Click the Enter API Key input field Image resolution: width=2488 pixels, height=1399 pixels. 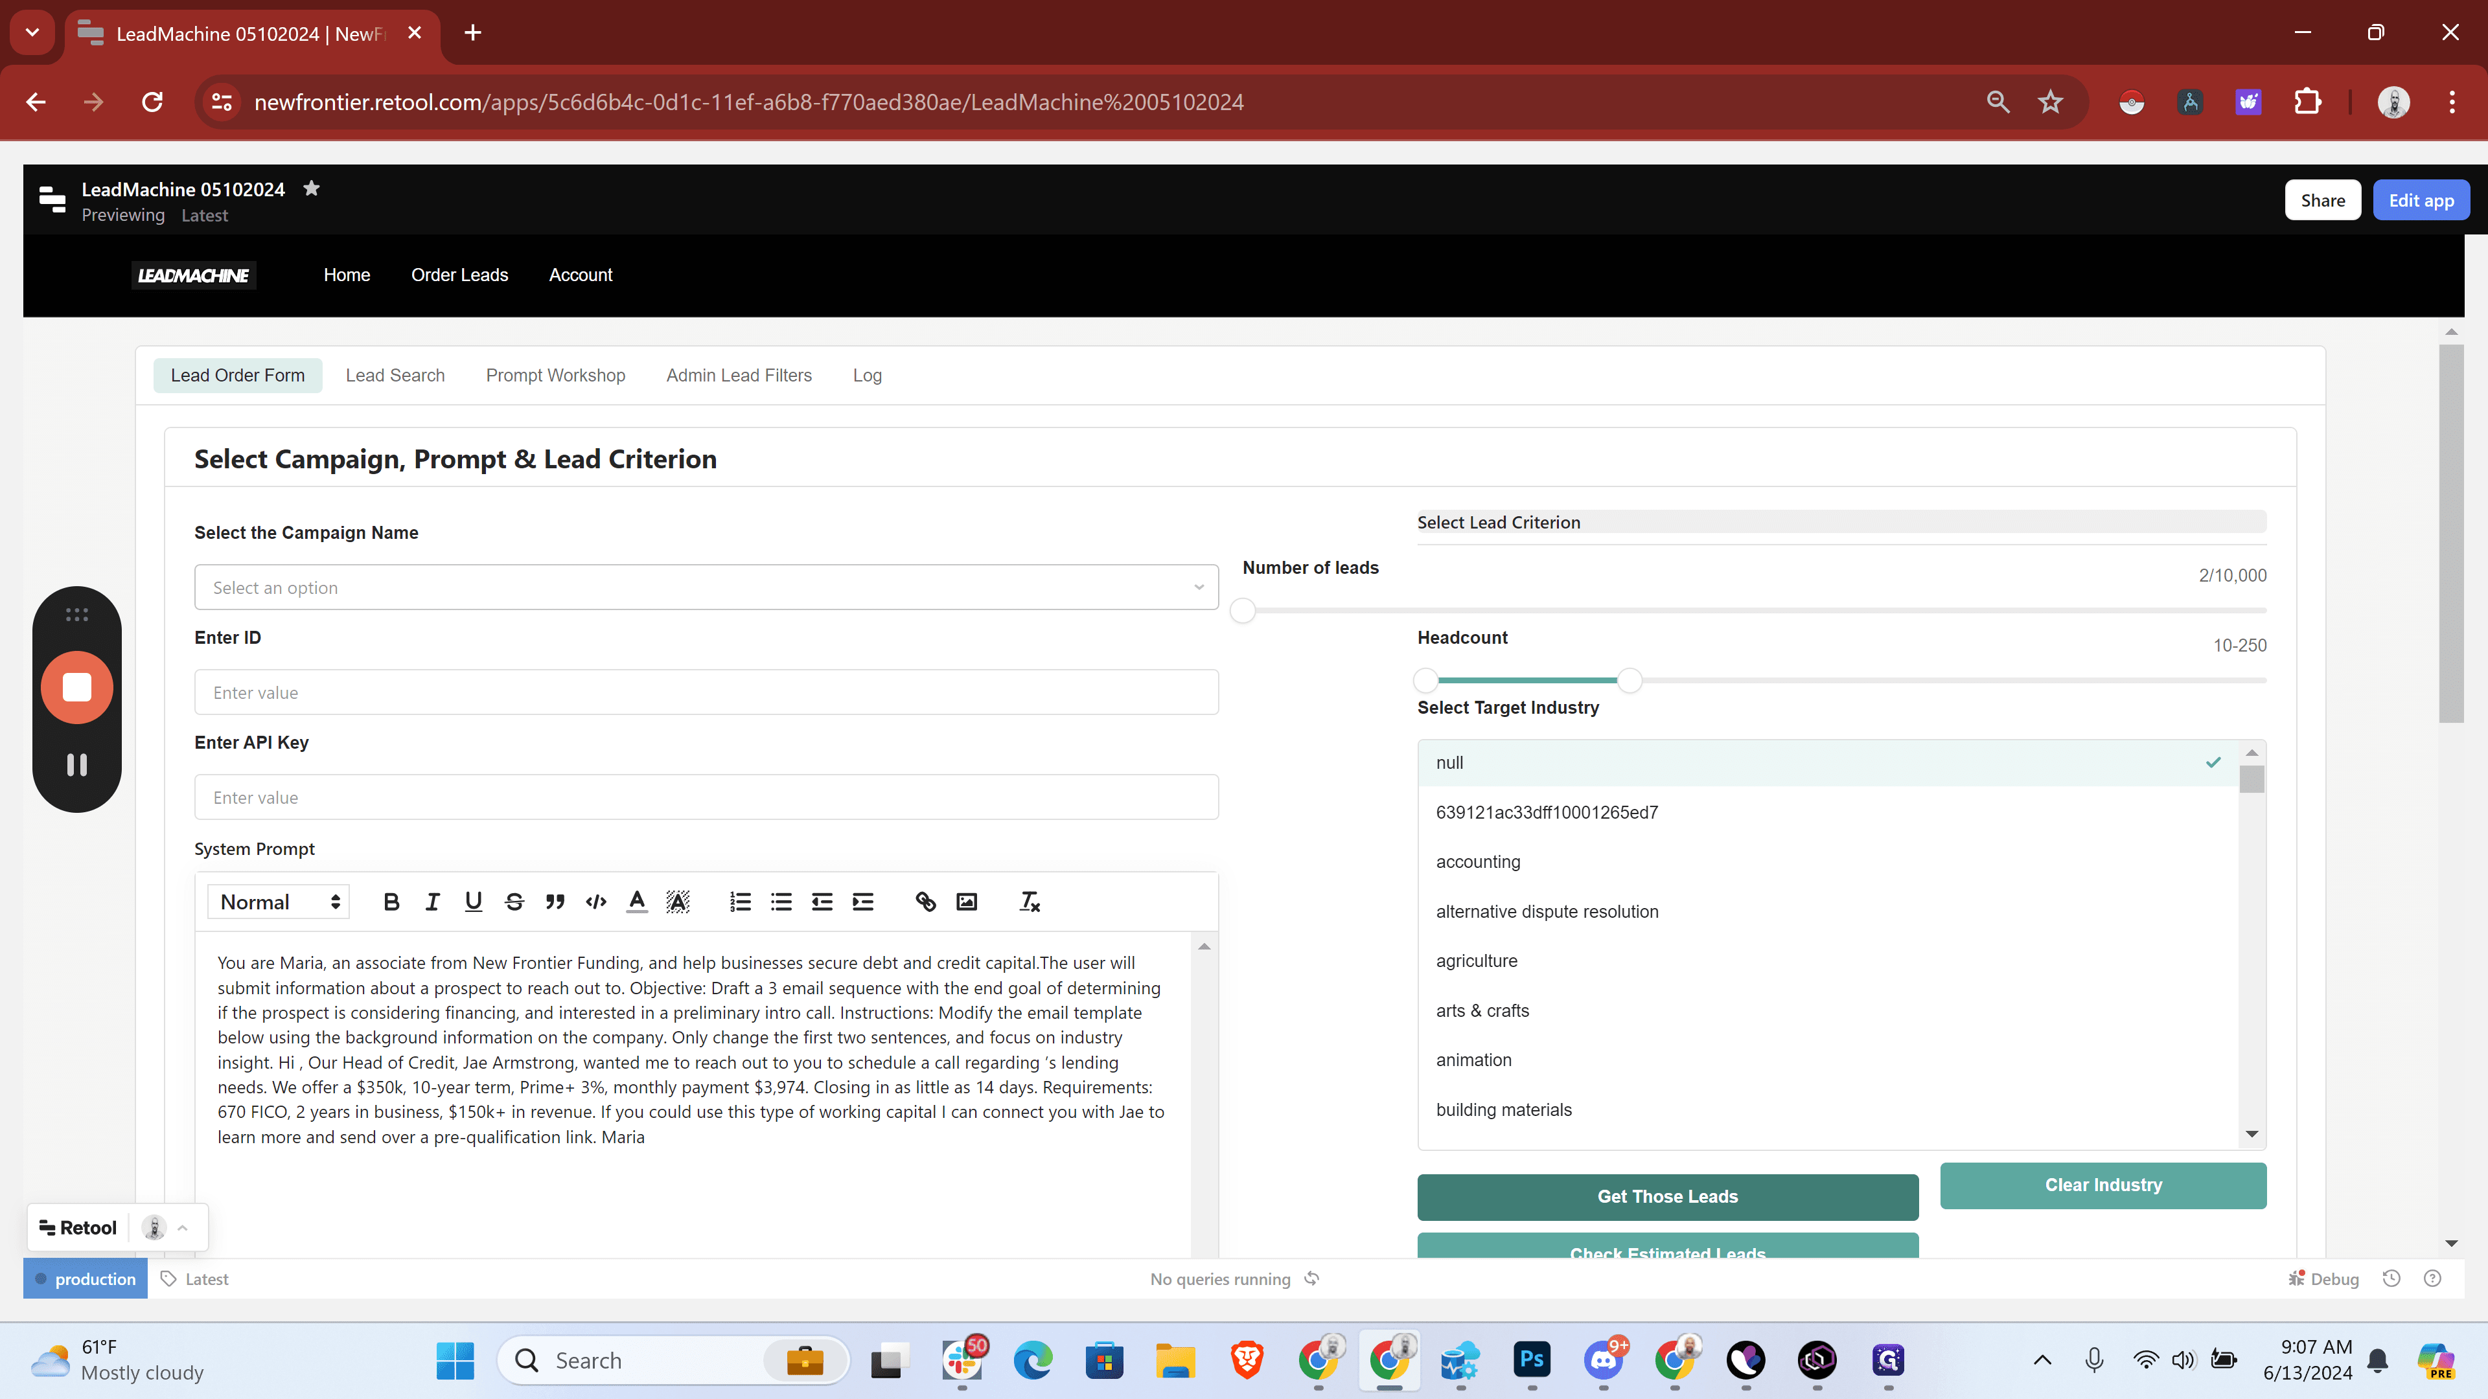[x=706, y=797]
